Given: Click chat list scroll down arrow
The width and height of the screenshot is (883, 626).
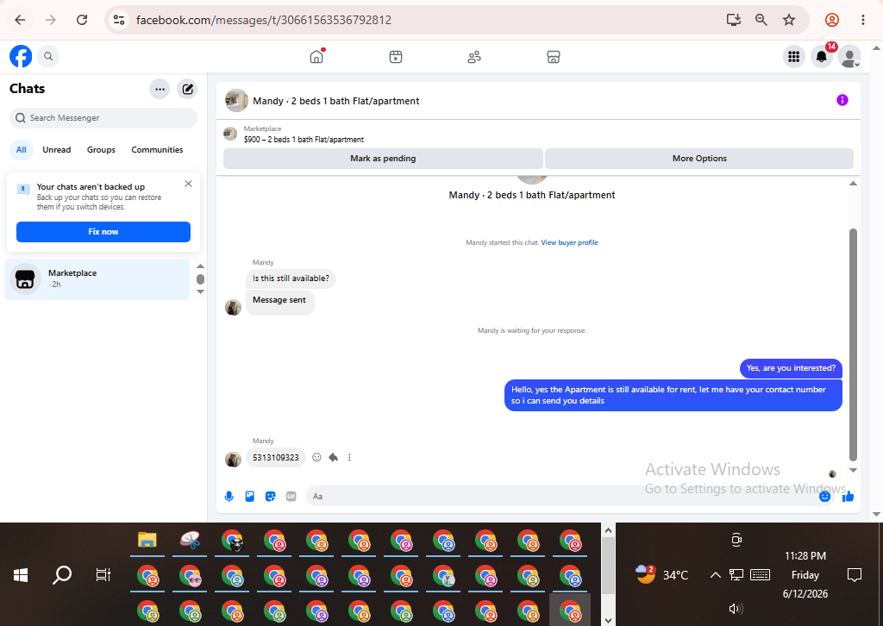Looking at the screenshot, I should tap(200, 291).
